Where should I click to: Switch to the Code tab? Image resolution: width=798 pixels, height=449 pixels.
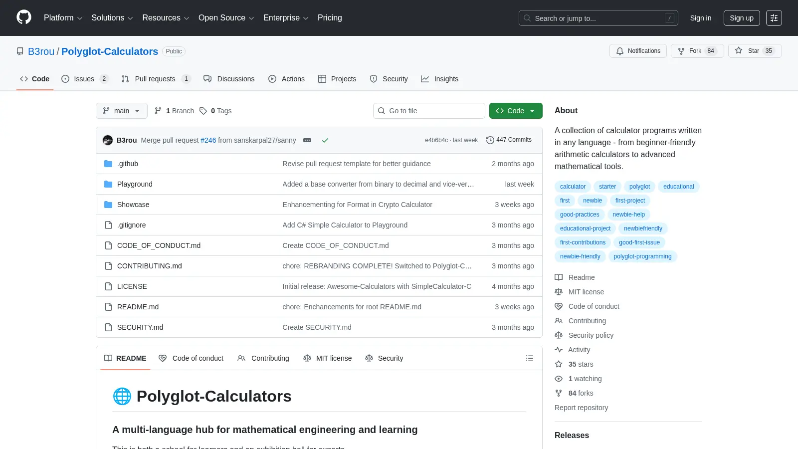(34, 79)
